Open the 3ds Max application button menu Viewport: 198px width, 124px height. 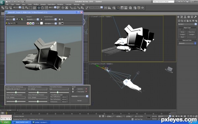2,3
